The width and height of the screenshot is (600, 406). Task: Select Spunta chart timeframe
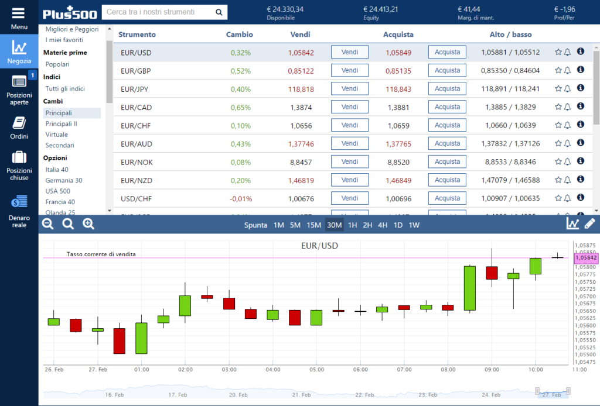pyautogui.click(x=255, y=225)
